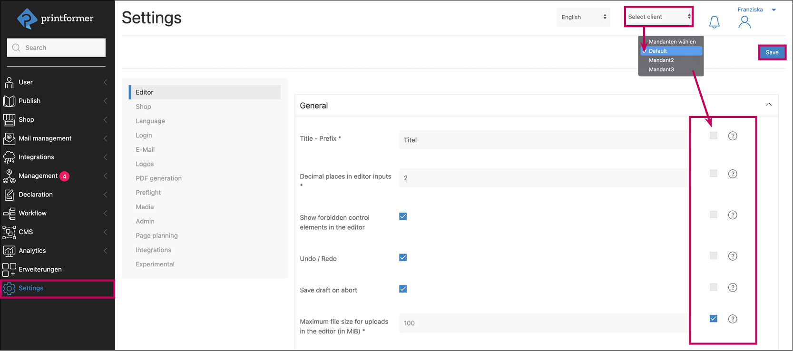Open the Select client dropdown
The height and width of the screenshot is (351, 793).
(658, 17)
